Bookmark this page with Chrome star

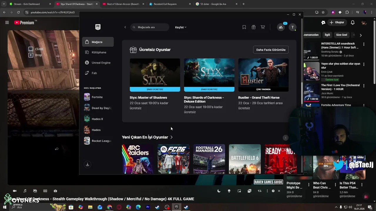tap(323, 12)
